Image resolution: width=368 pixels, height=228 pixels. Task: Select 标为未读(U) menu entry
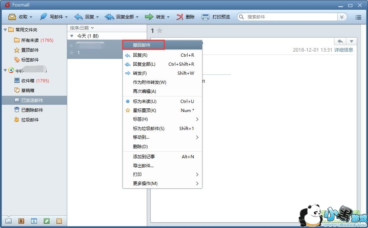click(x=162, y=101)
